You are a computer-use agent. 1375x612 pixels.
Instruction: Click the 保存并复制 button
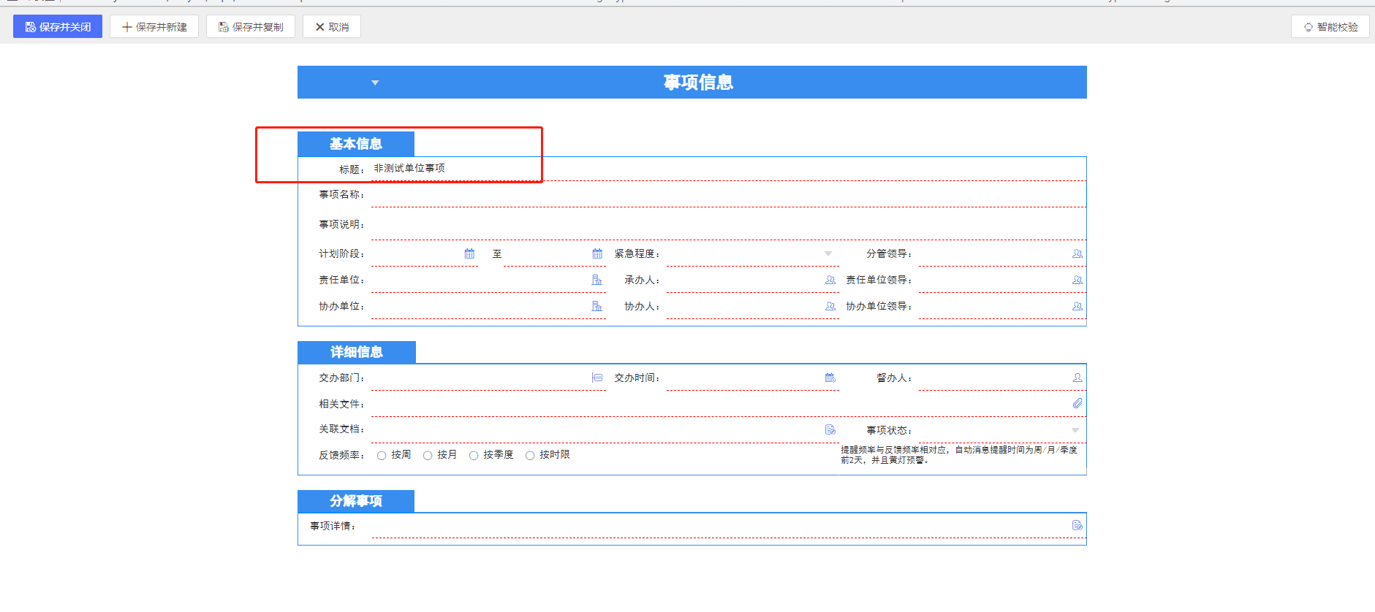251,27
